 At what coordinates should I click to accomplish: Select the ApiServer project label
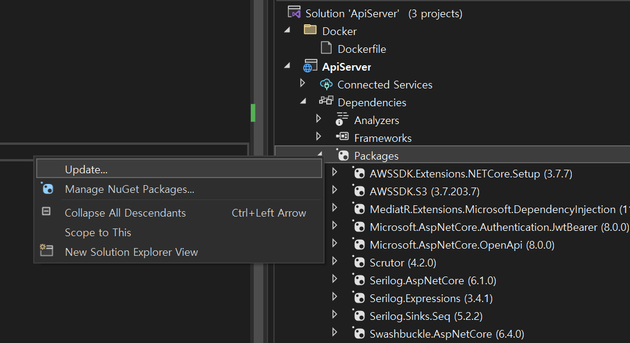(x=346, y=66)
